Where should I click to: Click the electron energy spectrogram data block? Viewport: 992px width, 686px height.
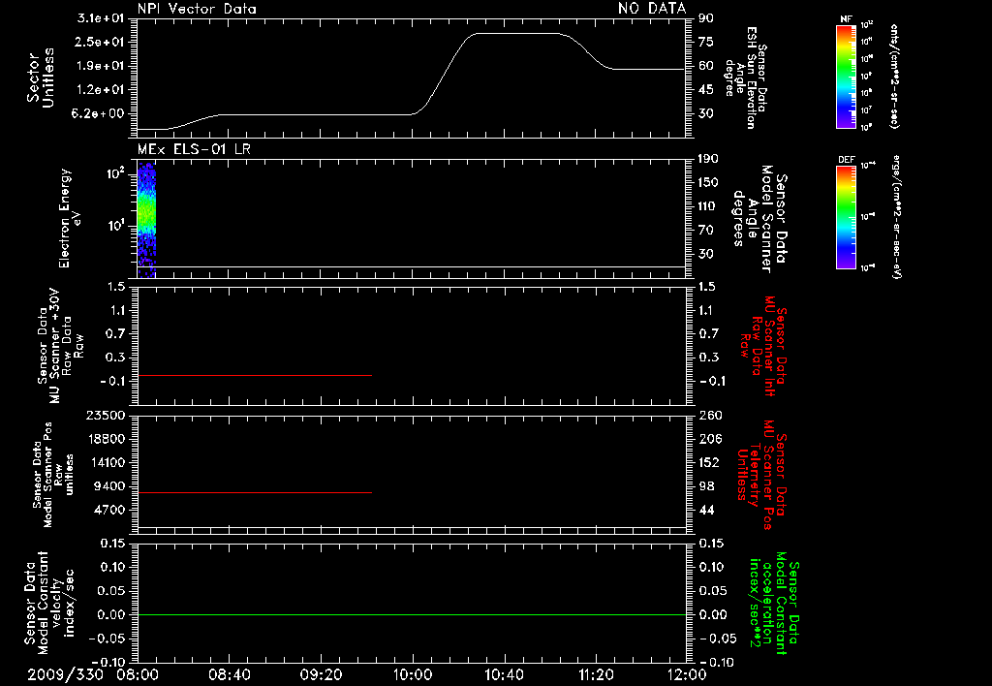(x=147, y=220)
